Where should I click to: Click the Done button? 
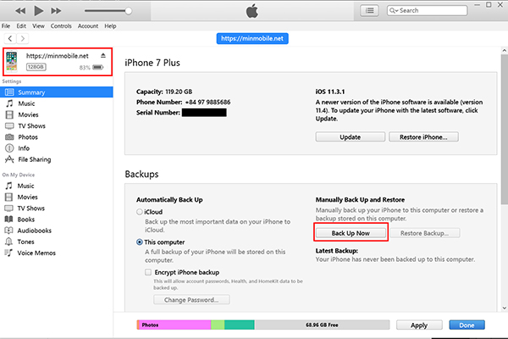click(x=467, y=325)
